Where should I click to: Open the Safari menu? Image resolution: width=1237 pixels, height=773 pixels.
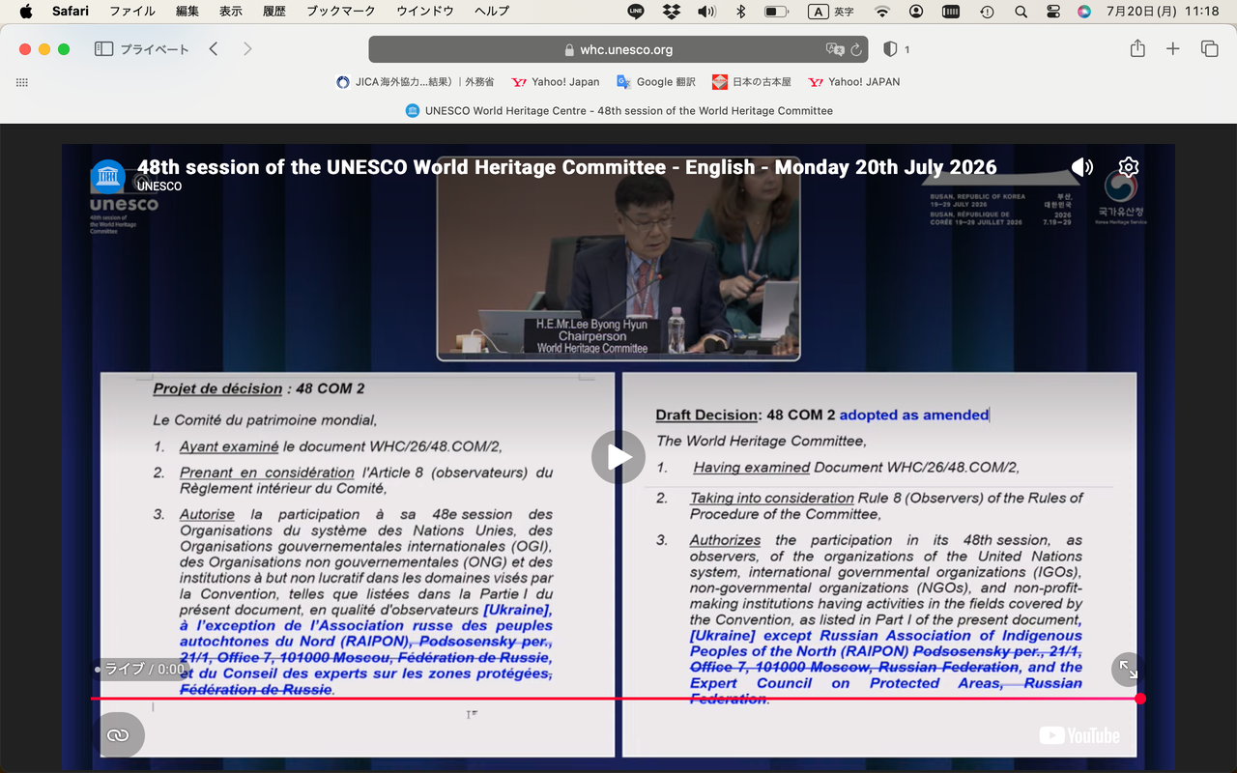coord(71,12)
